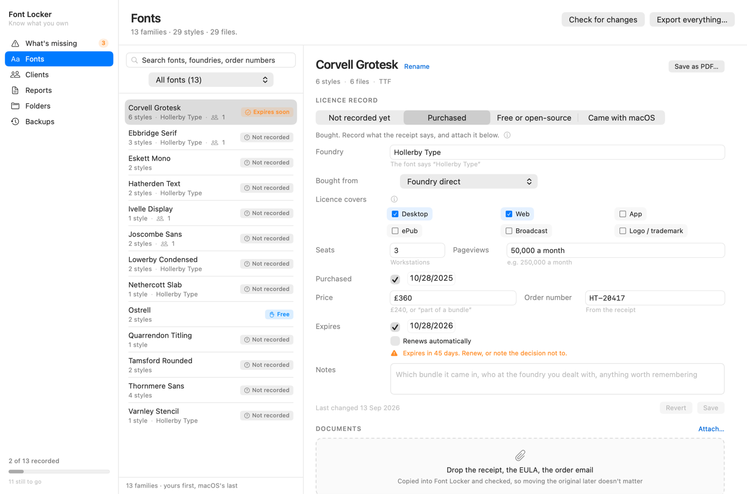Tick the Logo / trademark checkbox
The height and width of the screenshot is (494, 747).
pyautogui.click(x=622, y=231)
